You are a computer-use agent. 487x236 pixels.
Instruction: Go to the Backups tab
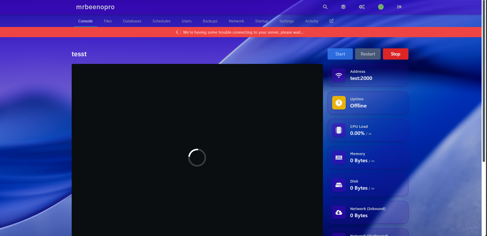point(210,21)
